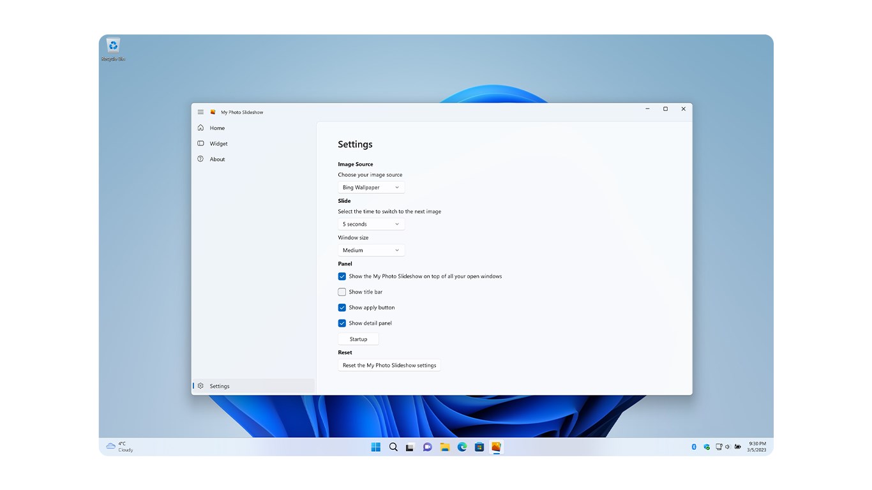
Task: Open the clock showing 9:30 PM
Action: (757, 447)
